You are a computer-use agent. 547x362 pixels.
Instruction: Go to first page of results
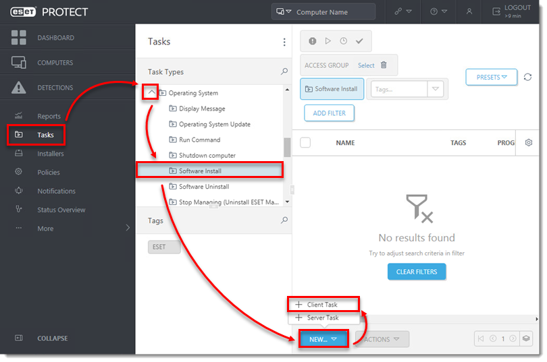[x=481, y=338]
